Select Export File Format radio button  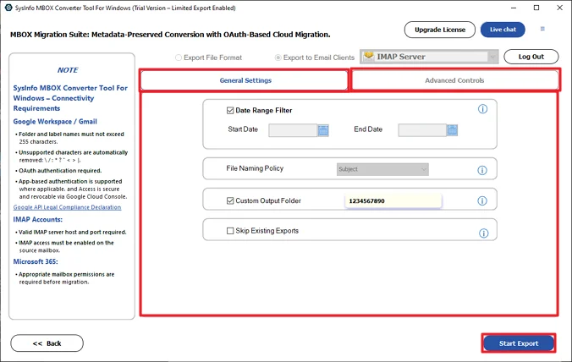(x=179, y=58)
